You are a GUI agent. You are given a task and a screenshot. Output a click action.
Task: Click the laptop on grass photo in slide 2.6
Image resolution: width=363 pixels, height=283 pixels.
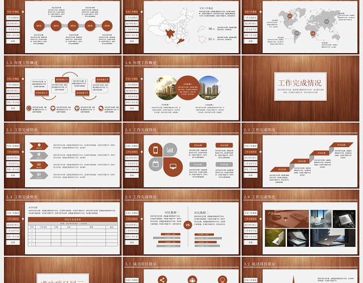coord(275,238)
